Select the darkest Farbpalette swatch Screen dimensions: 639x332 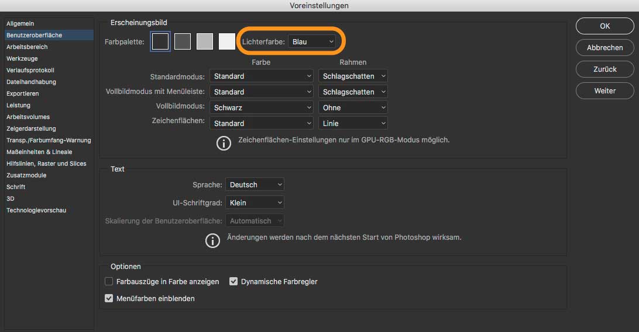coord(160,41)
